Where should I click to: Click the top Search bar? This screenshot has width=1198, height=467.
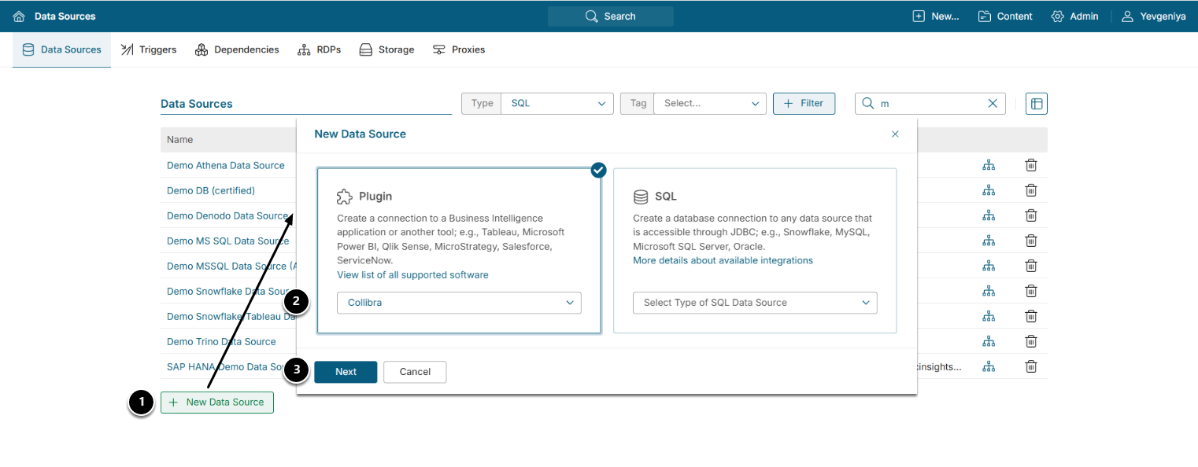(610, 17)
